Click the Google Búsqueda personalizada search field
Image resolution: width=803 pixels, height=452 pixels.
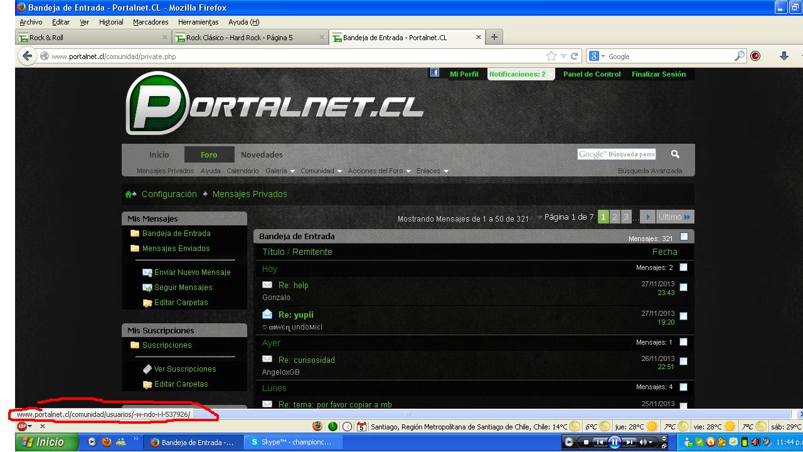617,154
